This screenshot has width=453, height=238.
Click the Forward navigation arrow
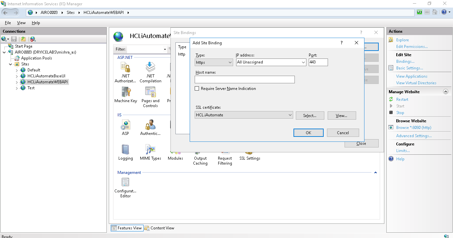pos(16,13)
